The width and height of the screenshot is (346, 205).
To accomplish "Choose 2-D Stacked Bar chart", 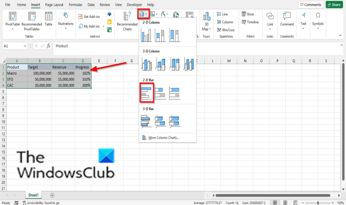I will point(161,93).
